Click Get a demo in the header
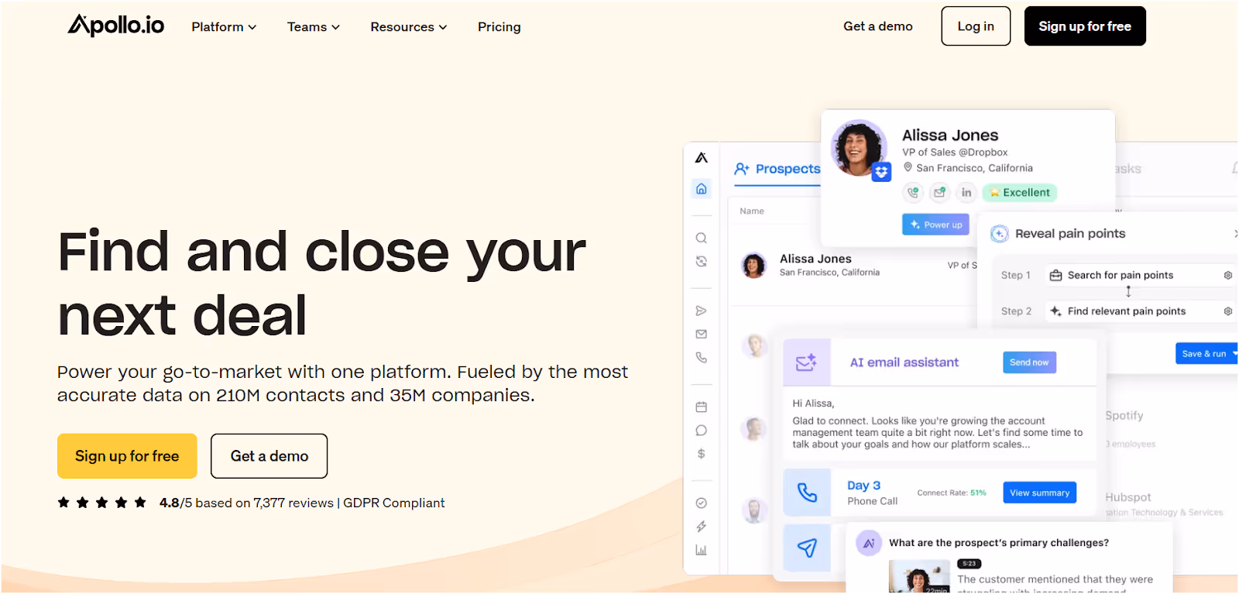Image resolution: width=1239 pixels, height=594 pixels. click(x=878, y=26)
